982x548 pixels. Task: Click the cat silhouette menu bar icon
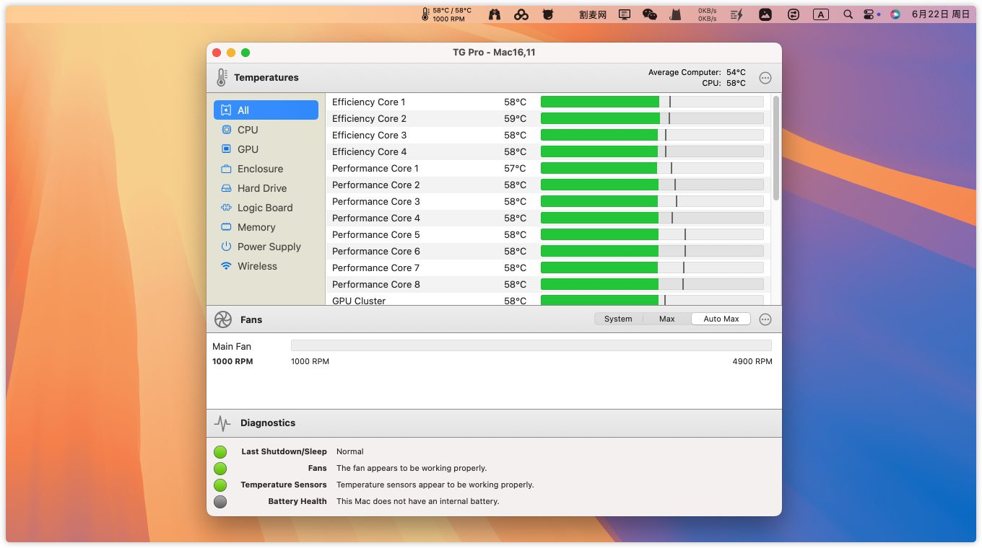click(x=676, y=14)
